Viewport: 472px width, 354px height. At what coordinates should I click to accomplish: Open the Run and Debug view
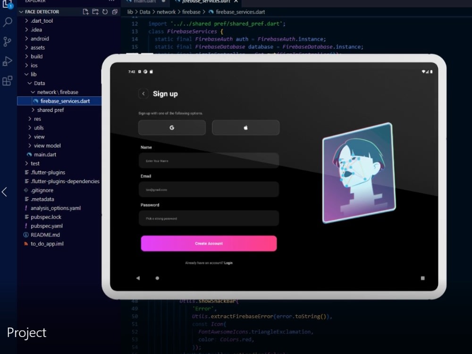7,61
